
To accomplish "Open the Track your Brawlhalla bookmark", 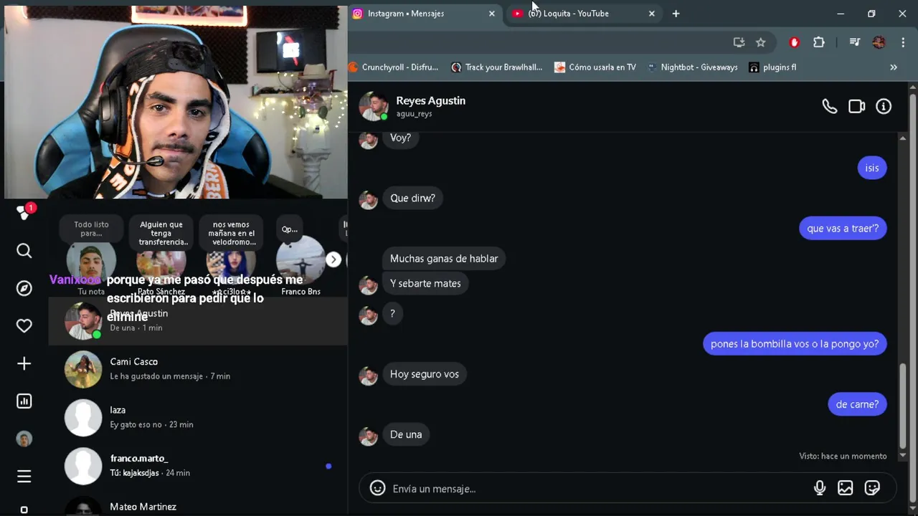I will [x=496, y=67].
